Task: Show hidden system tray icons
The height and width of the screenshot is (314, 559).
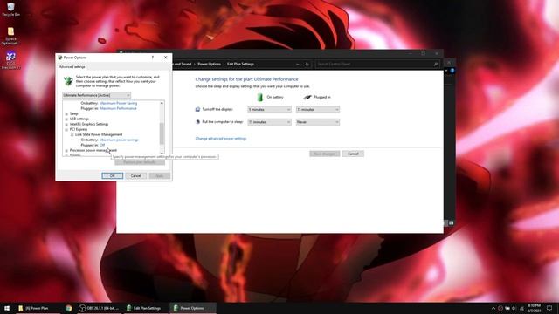Action: (493, 308)
